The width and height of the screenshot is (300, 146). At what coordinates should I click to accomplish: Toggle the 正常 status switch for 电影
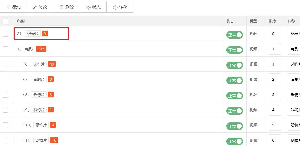tap(235, 50)
